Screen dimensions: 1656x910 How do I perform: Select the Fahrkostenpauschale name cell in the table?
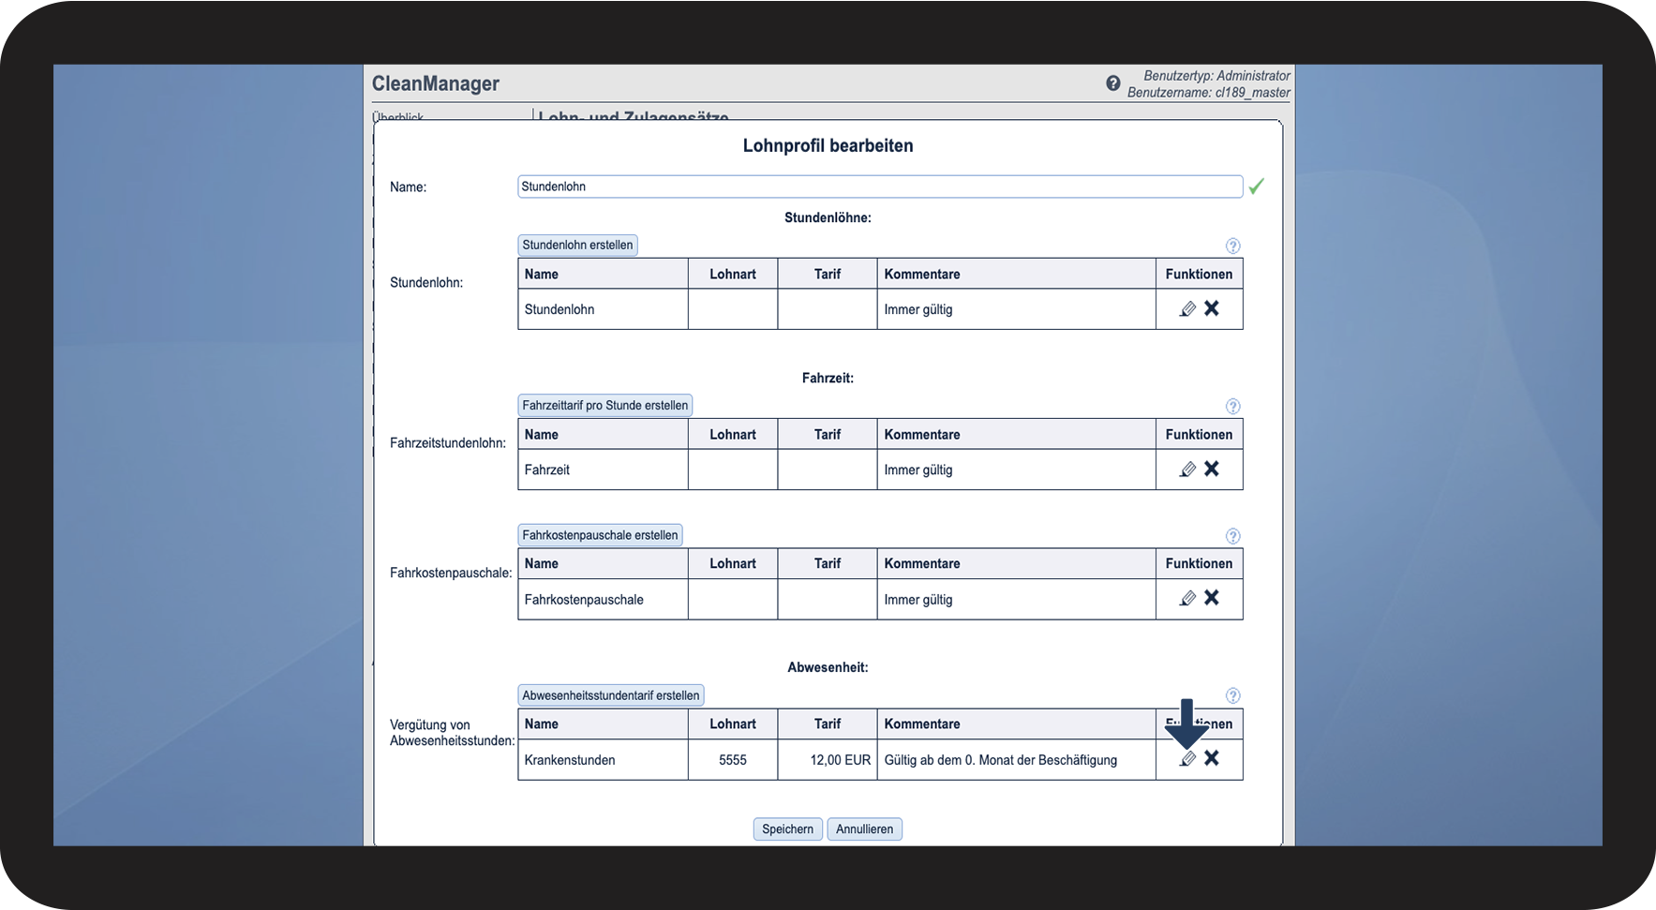(x=603, y=600)
